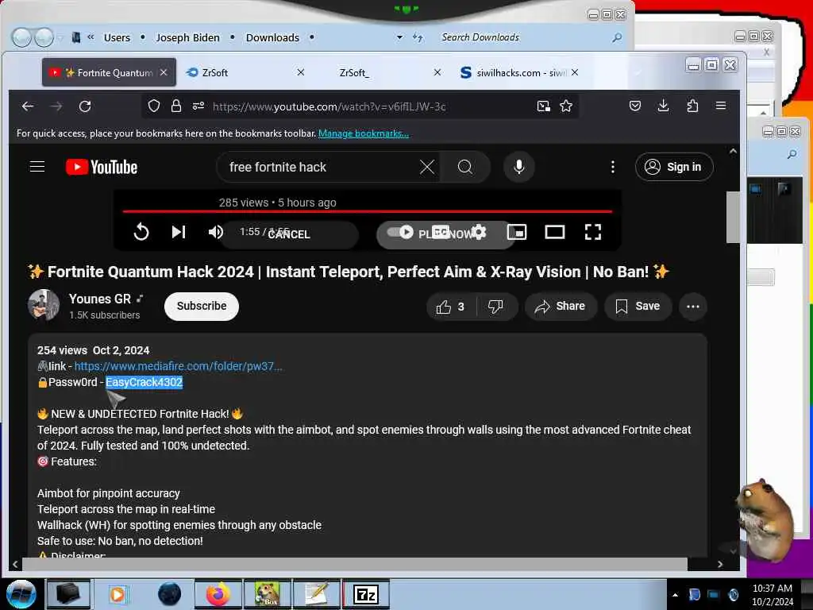This screenshot has width=813, height=610.
Task: Mute the video volume
Action: 215,232
